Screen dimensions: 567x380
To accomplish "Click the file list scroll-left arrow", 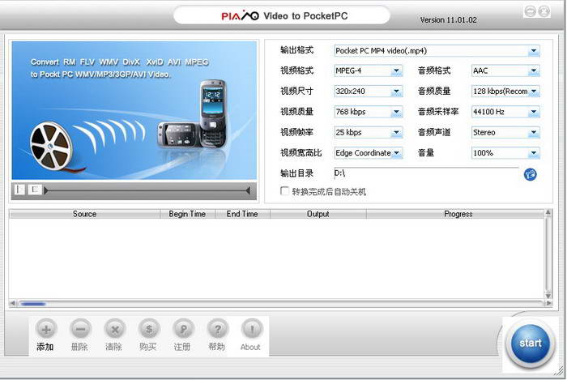I will pos(13,303).
